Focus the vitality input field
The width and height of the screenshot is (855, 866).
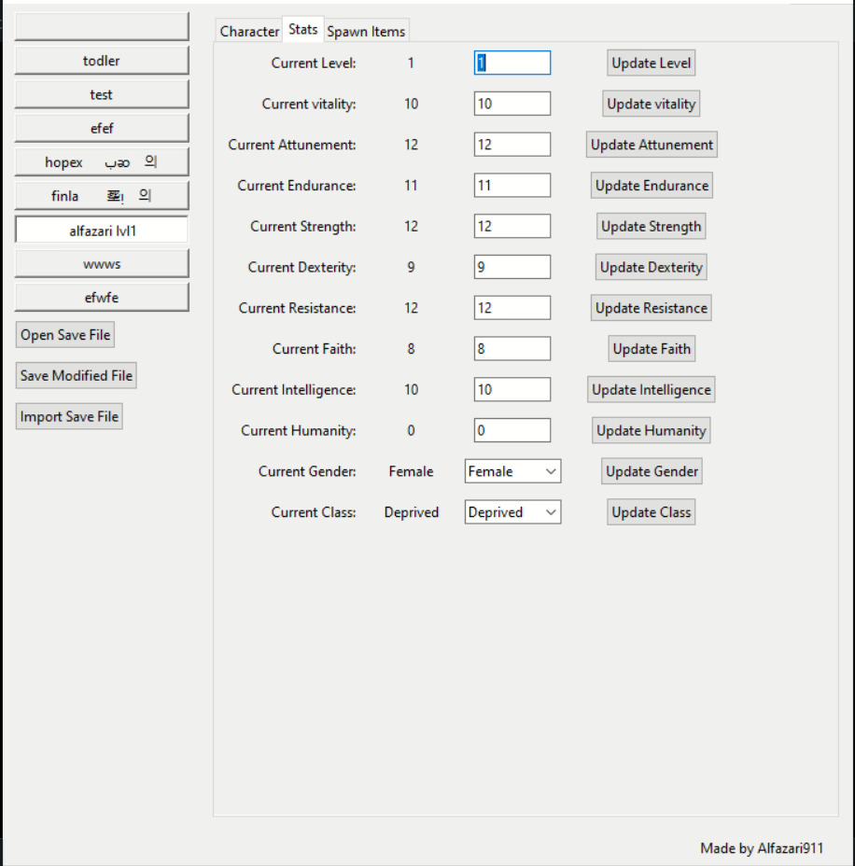(x=512, y=104)
